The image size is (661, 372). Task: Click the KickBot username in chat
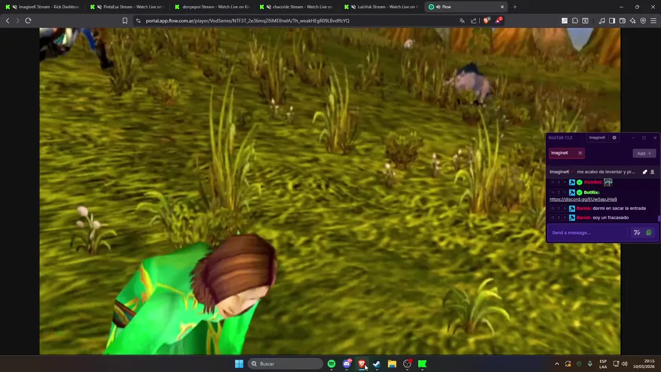click(x=593, y=182)
